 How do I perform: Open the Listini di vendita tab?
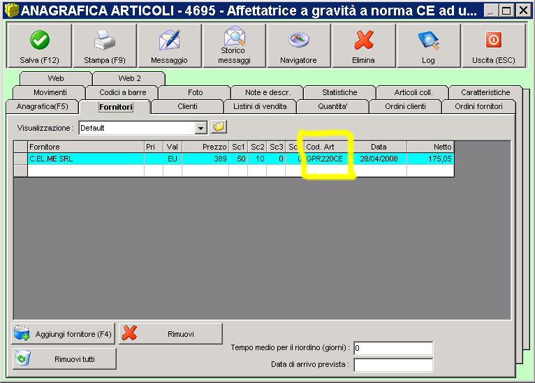coord(260,106)
